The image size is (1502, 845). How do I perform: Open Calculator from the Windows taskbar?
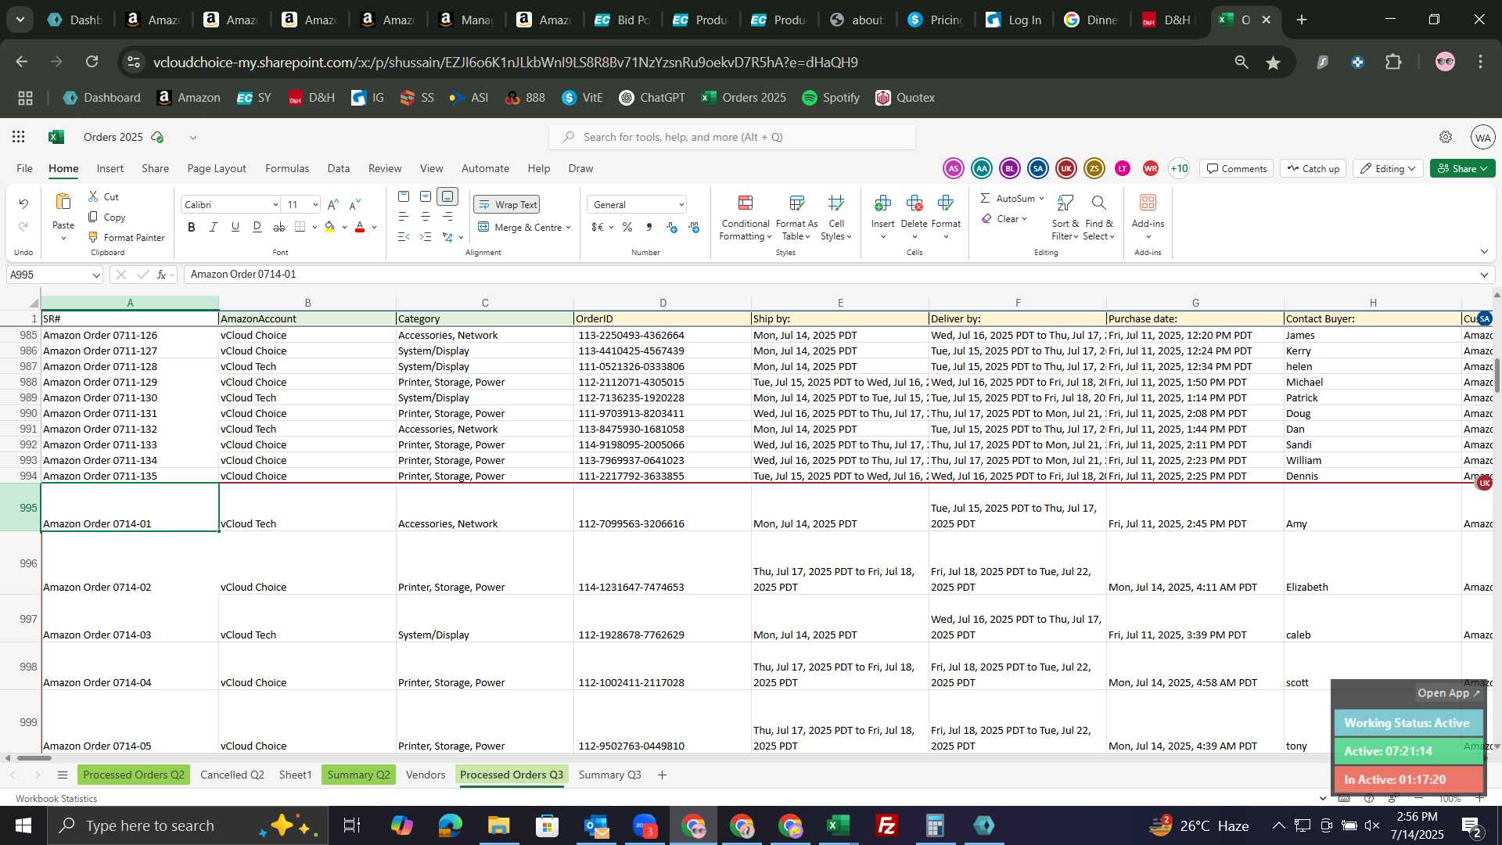click(x=935, y=825)
